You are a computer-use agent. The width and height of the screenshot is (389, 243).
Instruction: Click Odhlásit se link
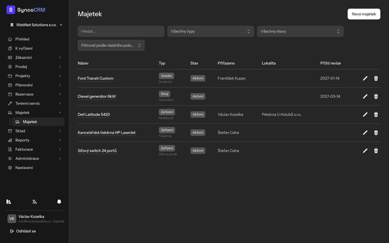(x=26, y=231)
